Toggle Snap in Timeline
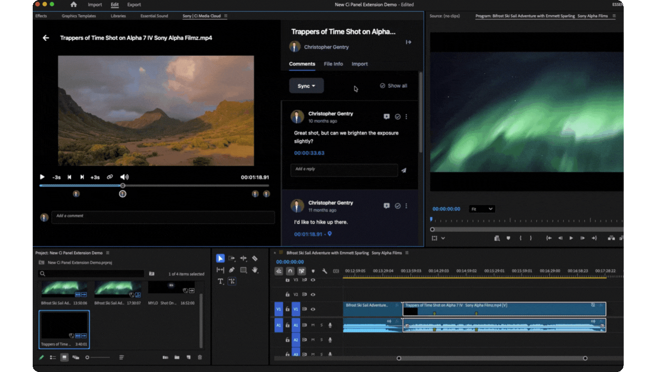 click(x=290, y=271)
